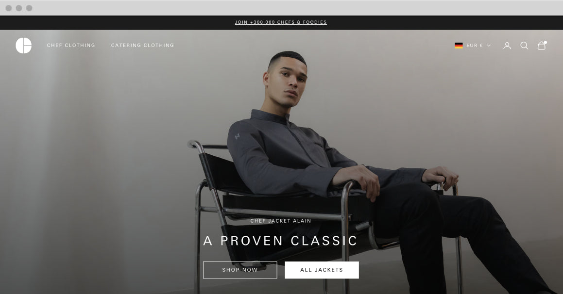Click the Shop Now button

[x=240, y=270]
